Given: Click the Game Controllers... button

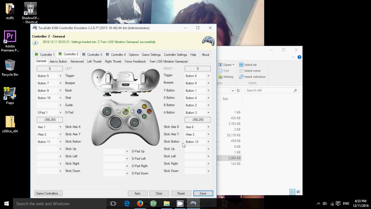Looking at the screenshot, I should pyautogui.click(x=48, y=193).
